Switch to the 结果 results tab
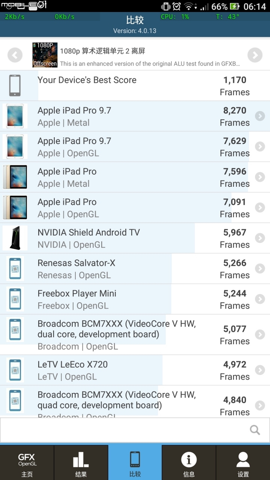 (81, 463)
